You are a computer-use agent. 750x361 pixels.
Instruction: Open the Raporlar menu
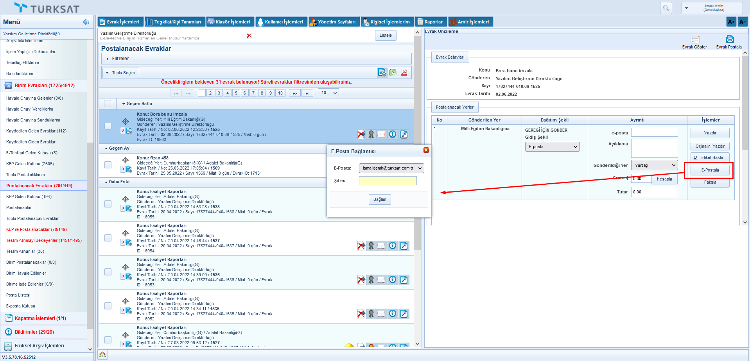(x=430, y=22)
